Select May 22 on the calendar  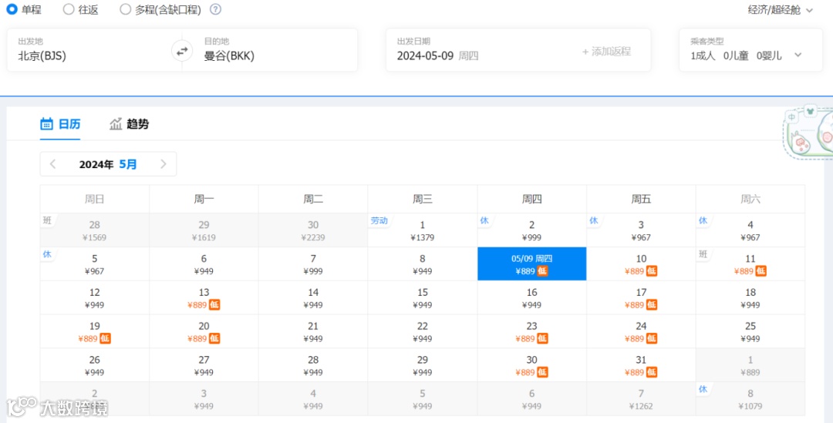(x=423, y=331)
